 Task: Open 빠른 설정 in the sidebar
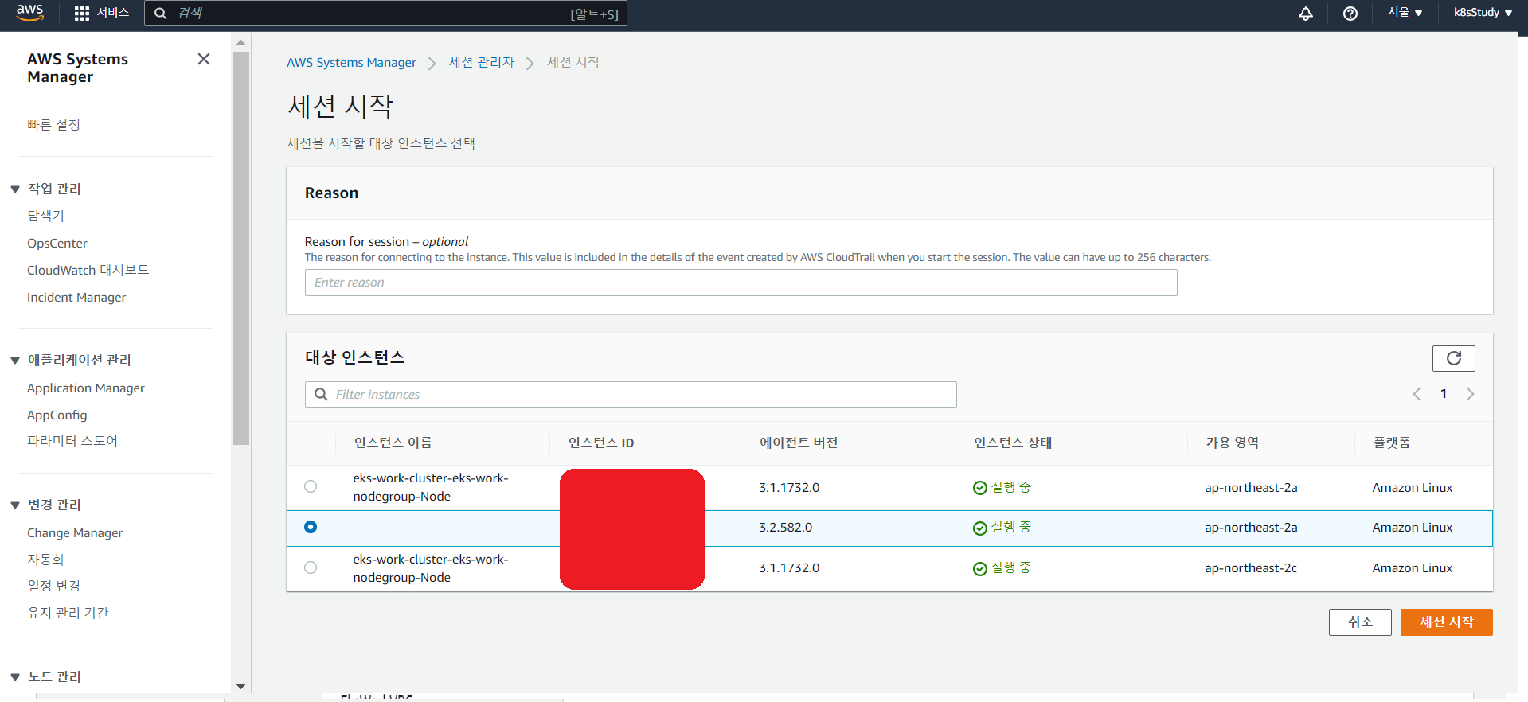point(53,125)
